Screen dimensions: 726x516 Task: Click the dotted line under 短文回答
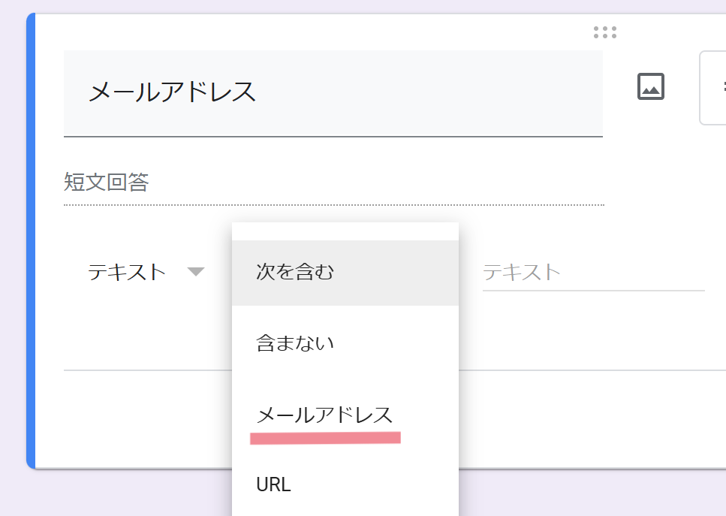[x=334, y=205]
